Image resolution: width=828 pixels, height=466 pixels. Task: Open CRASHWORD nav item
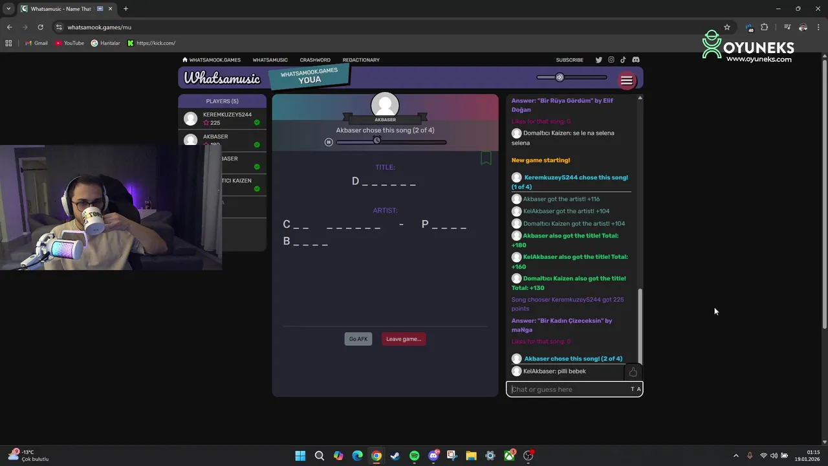click(x=315, y=60)
